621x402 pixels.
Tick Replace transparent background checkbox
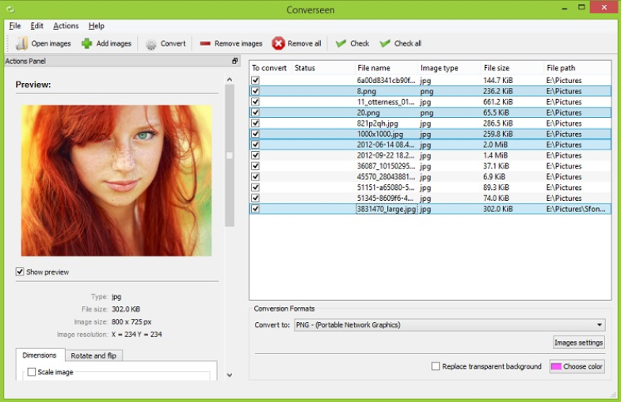tap(436, 366)
